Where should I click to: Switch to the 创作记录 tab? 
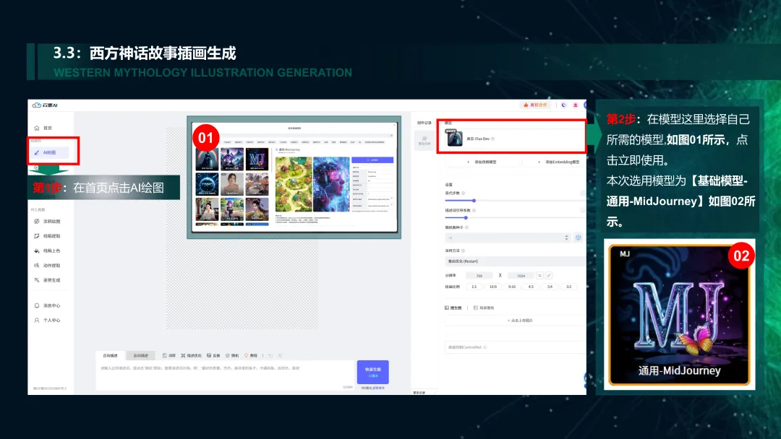(x=424, y=123)
